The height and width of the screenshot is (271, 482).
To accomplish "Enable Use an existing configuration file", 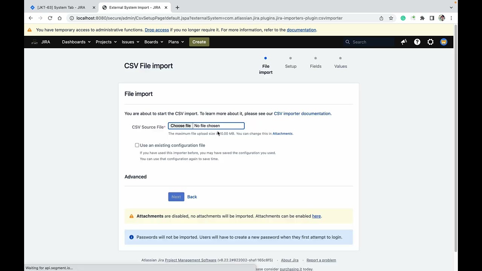I will pos(137,145).
